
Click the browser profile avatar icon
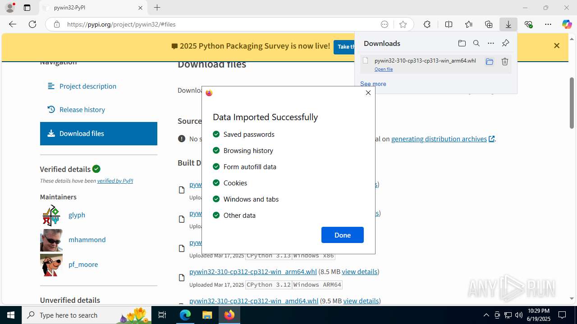tap(10, 8)
